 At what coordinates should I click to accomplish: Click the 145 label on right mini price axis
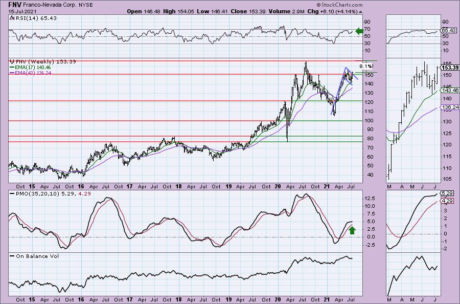448,86
